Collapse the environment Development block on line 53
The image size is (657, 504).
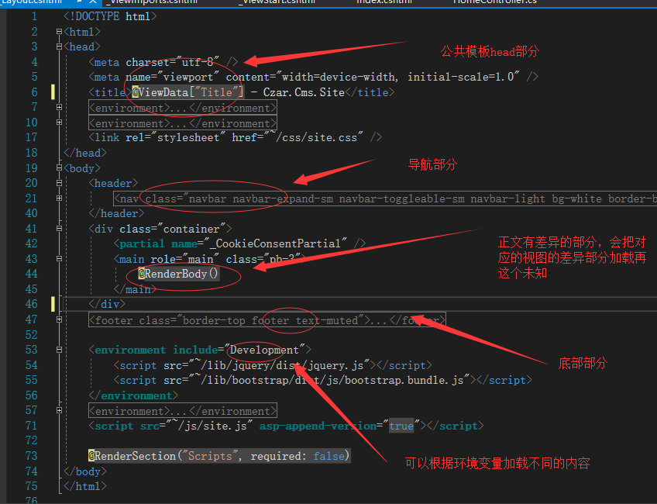[x=59, y=350]
